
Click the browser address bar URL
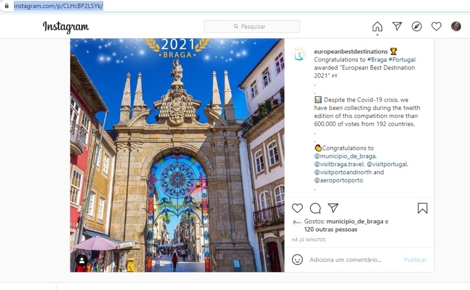58,6
